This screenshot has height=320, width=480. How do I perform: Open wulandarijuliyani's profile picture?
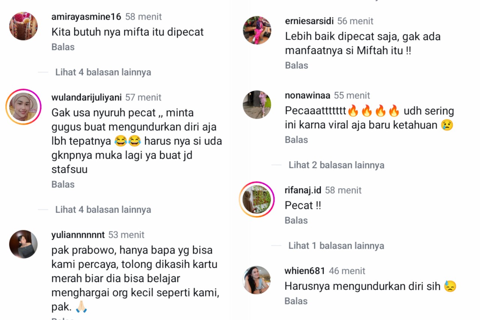click(x=23, y=107)
